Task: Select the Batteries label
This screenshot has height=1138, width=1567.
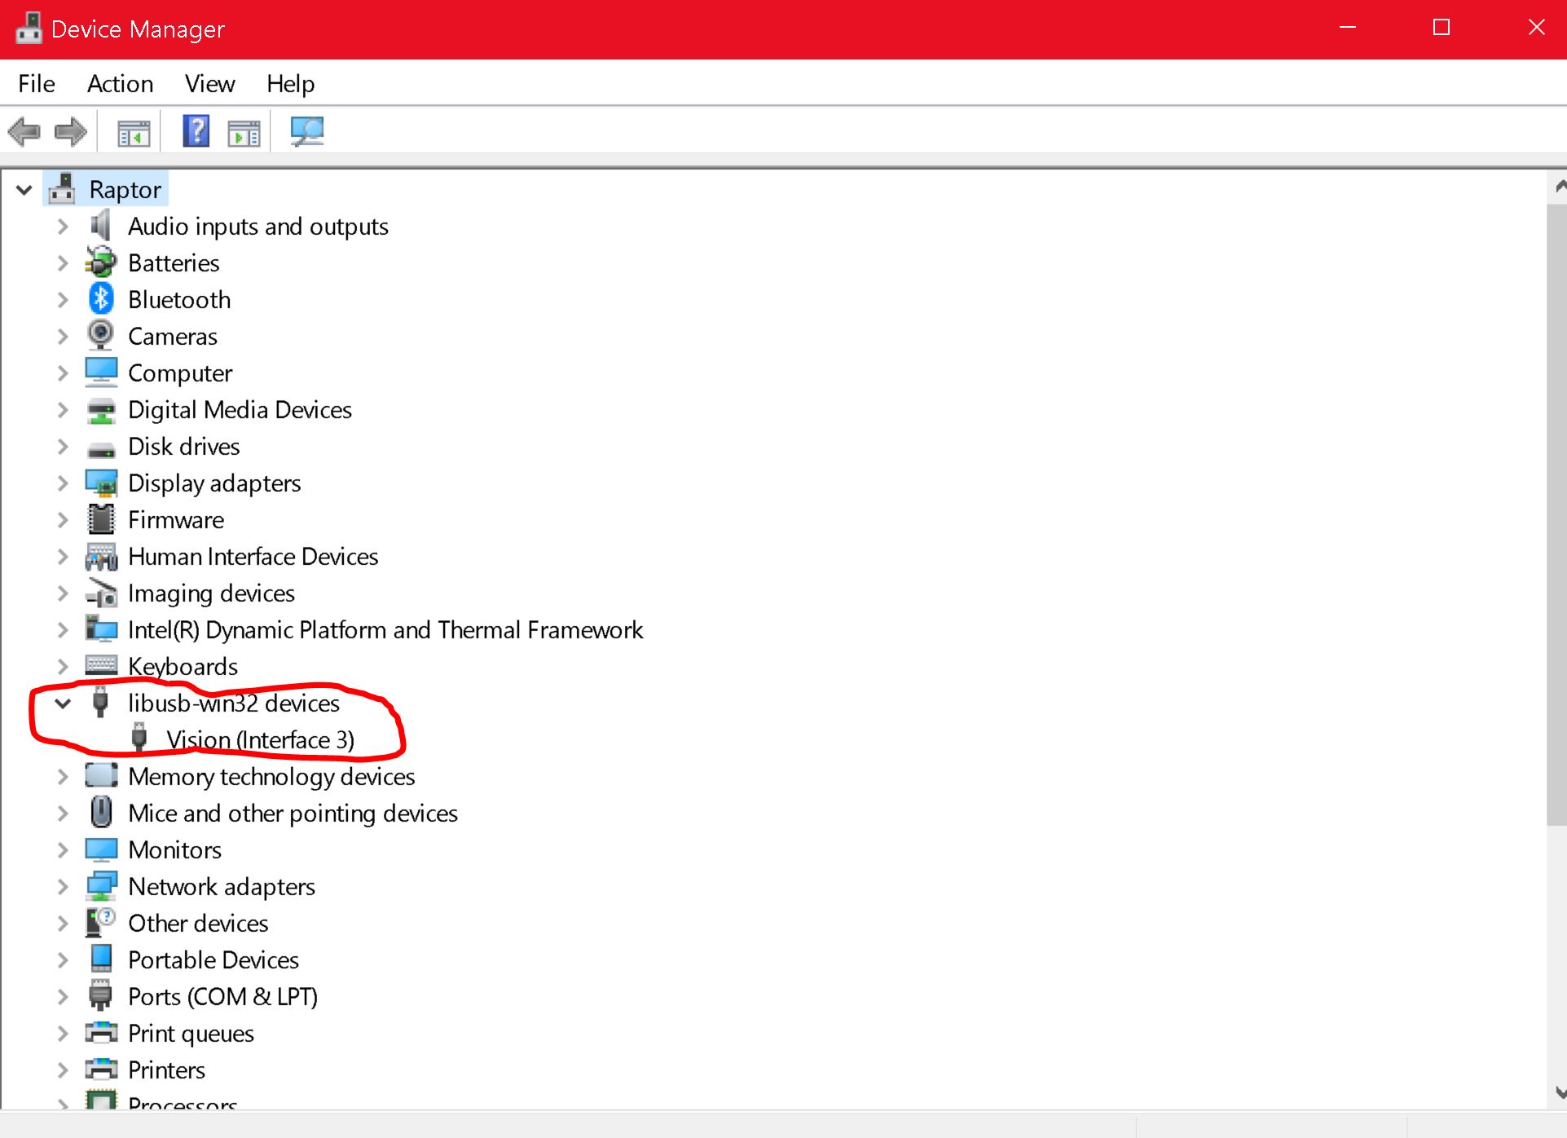Action: coord(174,262)
